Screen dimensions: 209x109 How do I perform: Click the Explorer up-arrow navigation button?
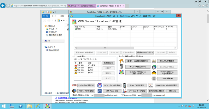[x=55, y=21]
